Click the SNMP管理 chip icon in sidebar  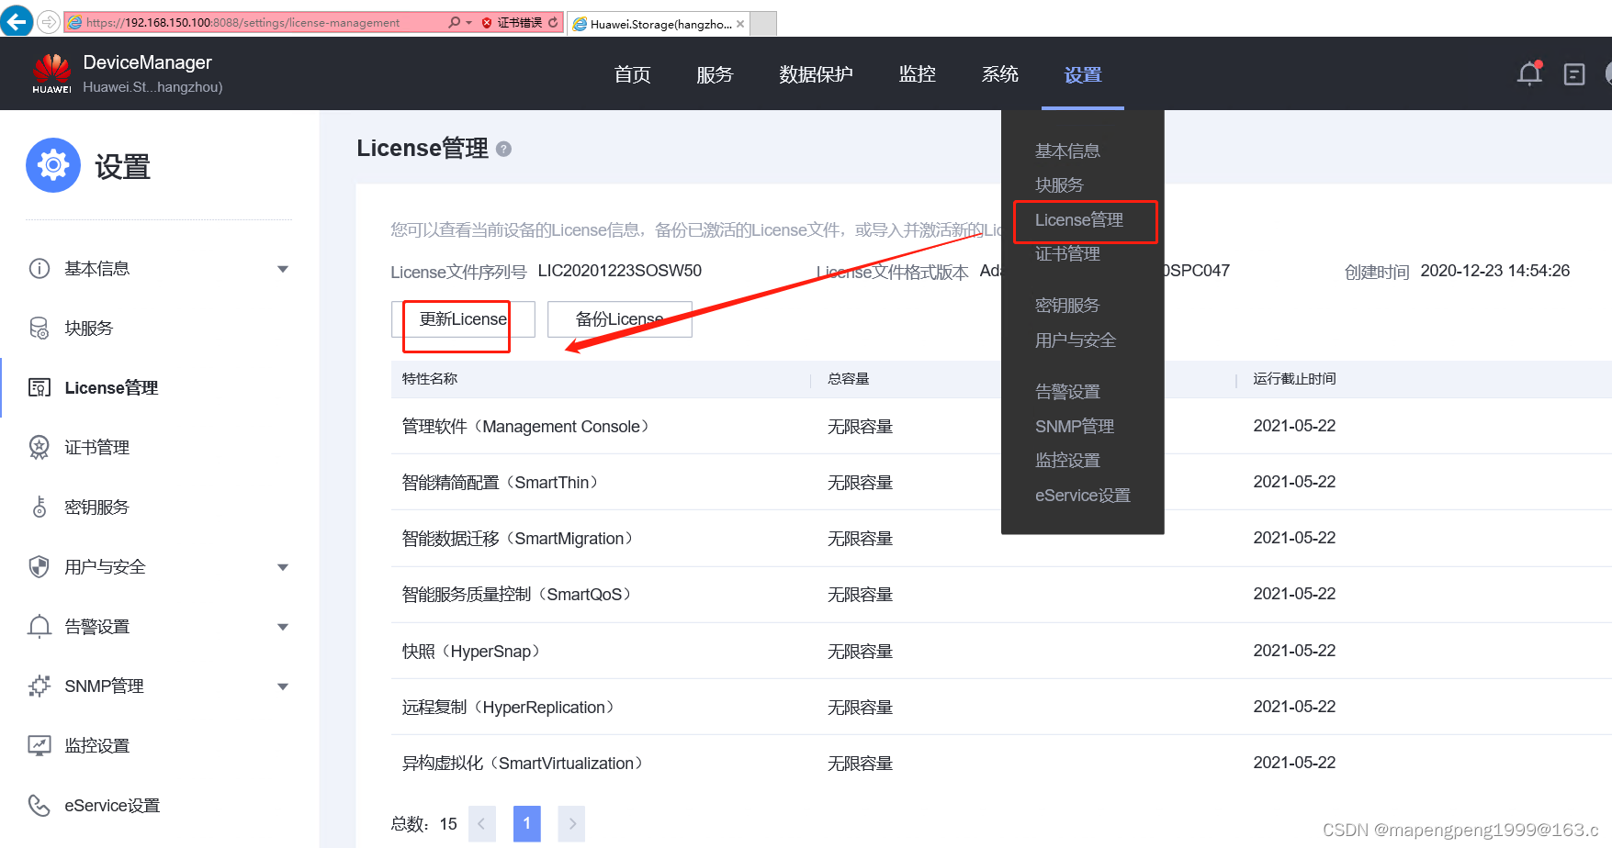point(39,686)
